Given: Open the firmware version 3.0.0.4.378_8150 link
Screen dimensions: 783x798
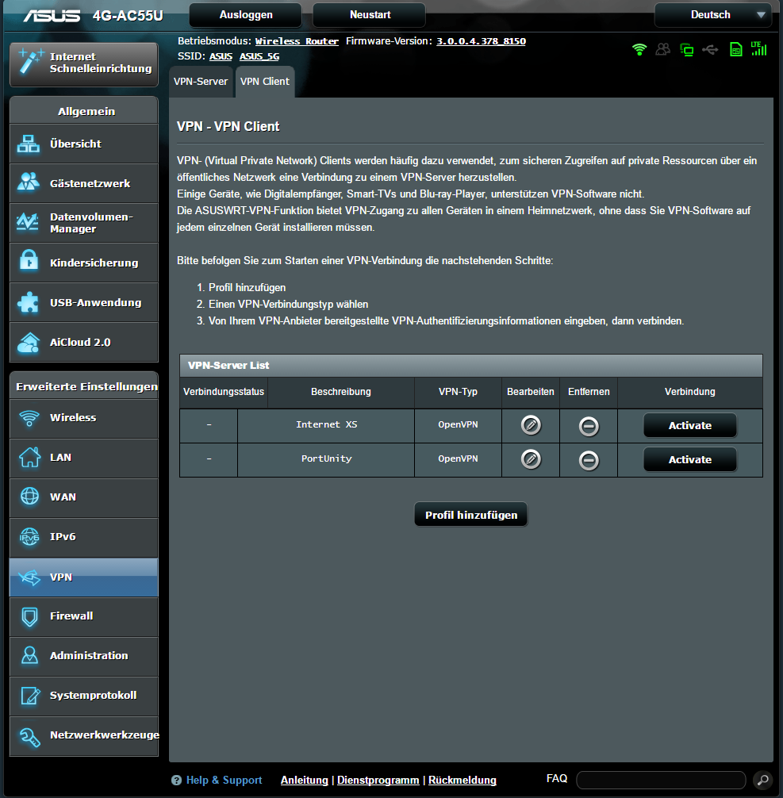Looking at the screenshot, I should [481, 41].
